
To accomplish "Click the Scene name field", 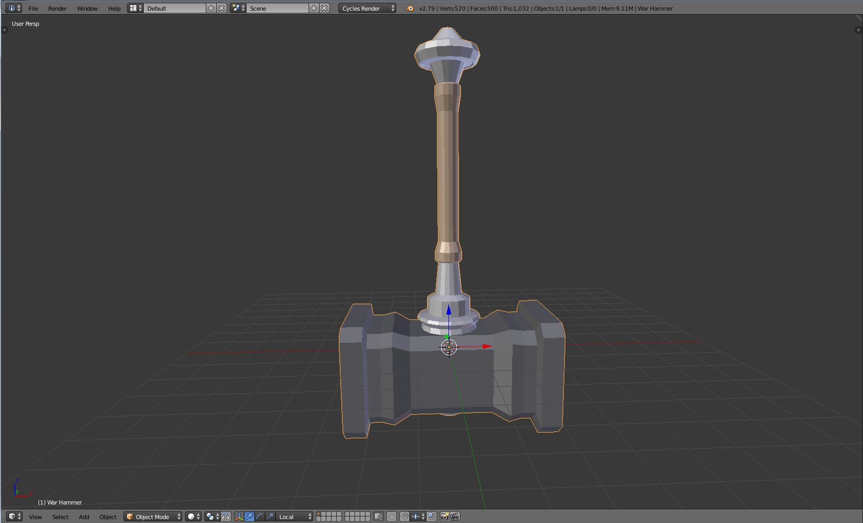I will tap(278, 8).
